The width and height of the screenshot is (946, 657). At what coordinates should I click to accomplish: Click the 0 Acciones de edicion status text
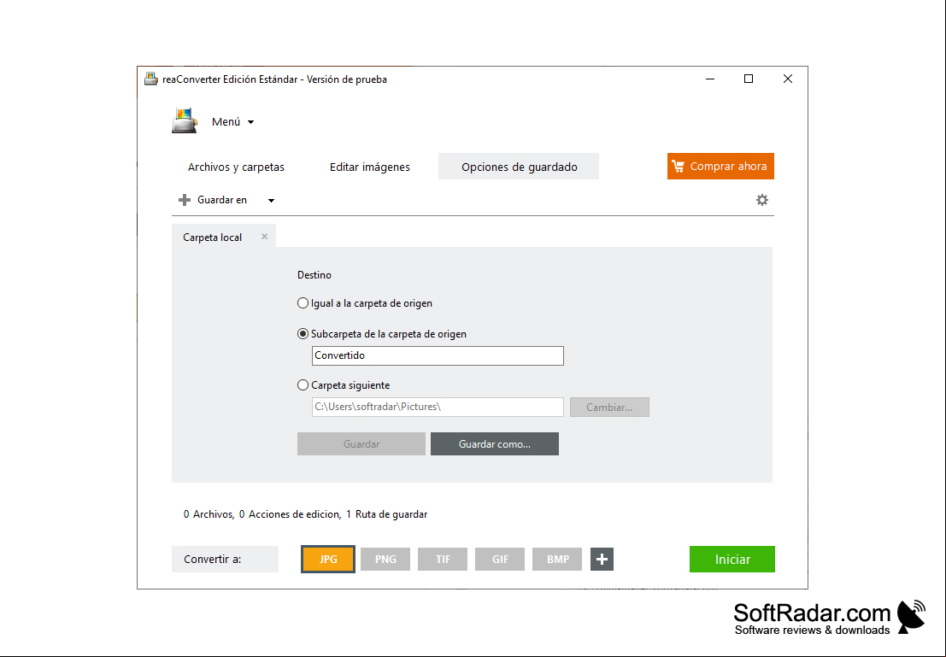290,514
